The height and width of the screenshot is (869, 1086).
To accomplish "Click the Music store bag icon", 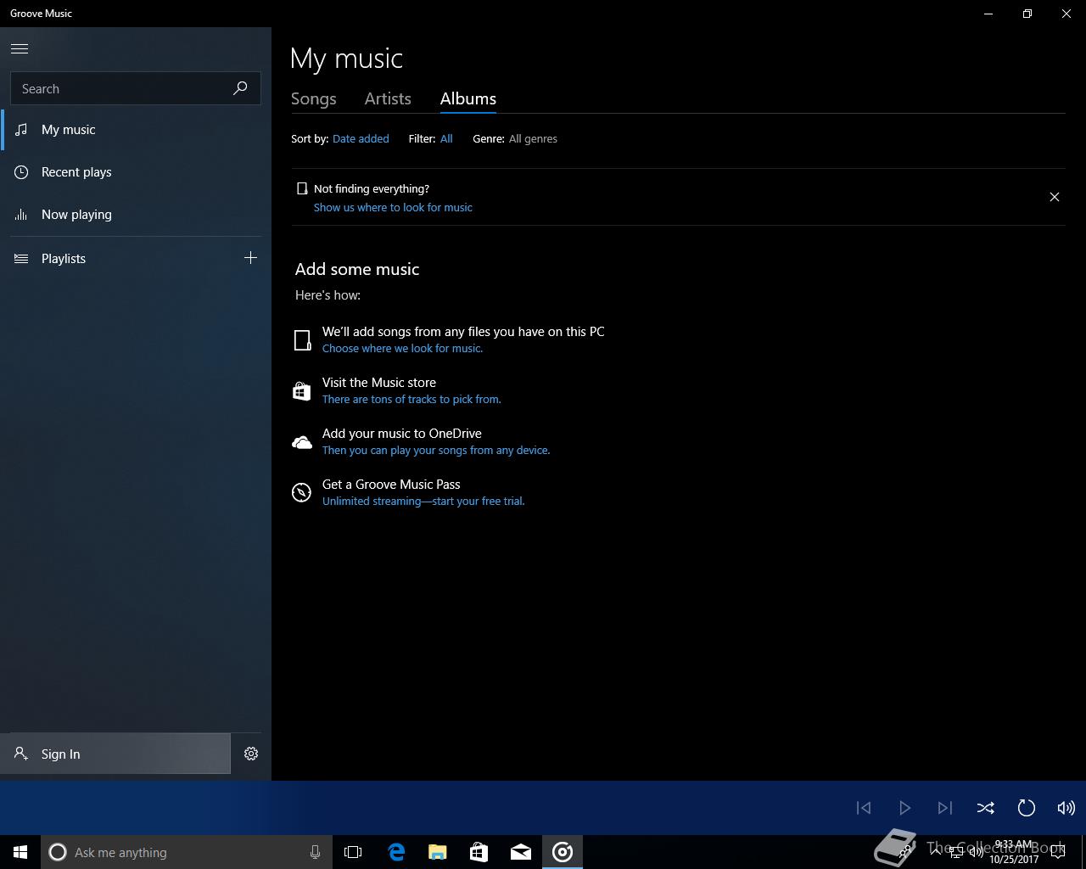I will pyautogui.click(x=301, y=390).
